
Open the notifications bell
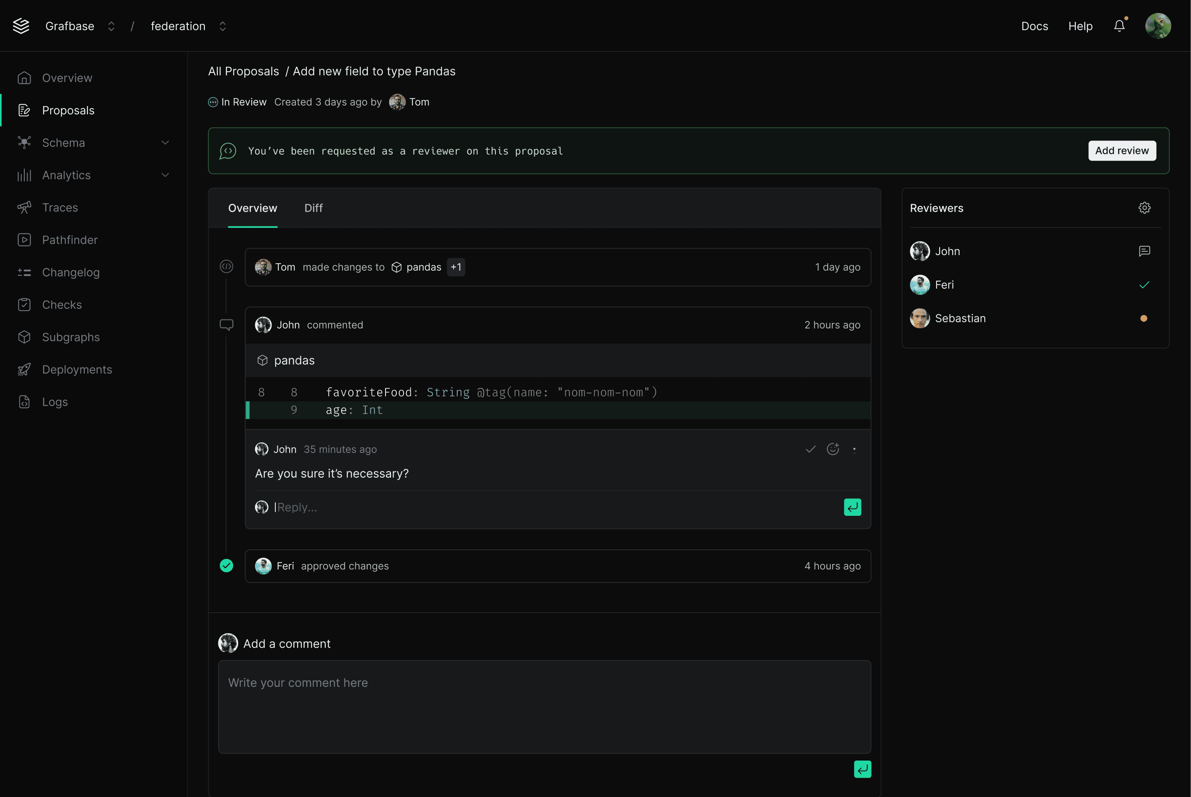pos(1119,26)
